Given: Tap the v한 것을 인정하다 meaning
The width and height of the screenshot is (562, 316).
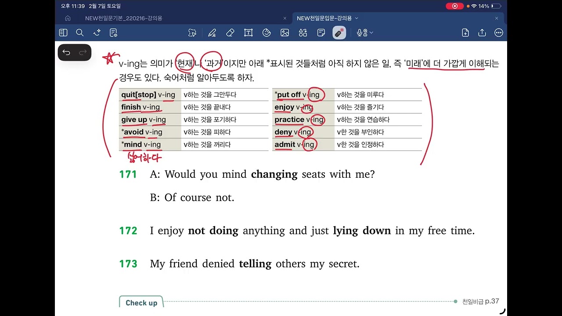Looking at the screenshot, I should point(360,144).
